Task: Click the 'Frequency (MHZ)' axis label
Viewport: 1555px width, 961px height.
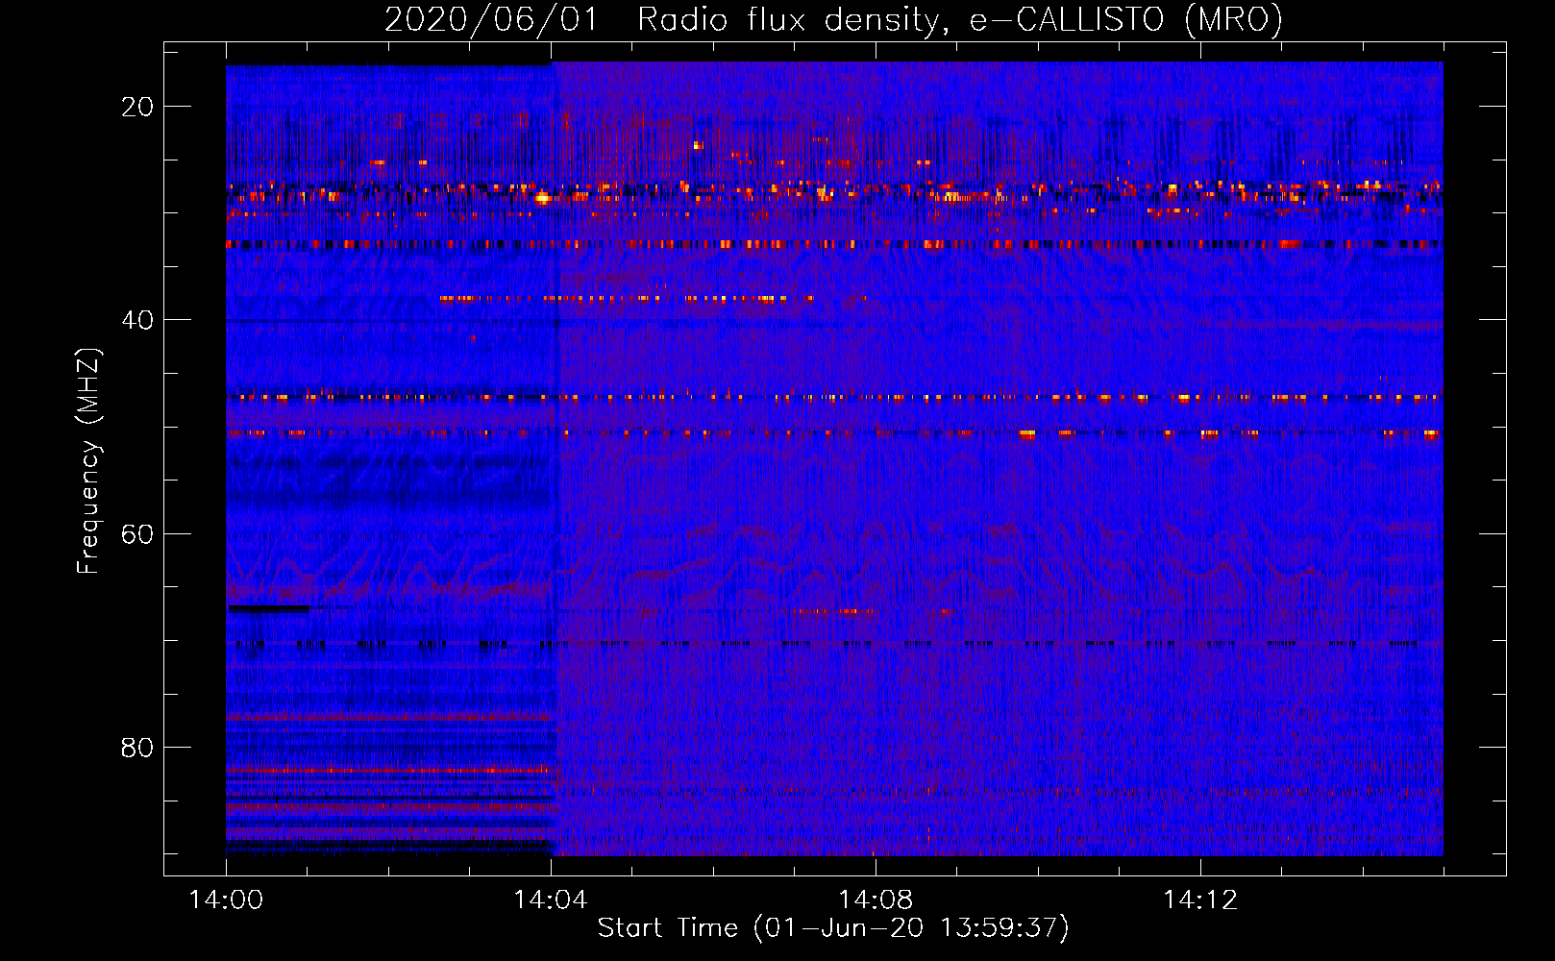Action: (x=88, y=460)
